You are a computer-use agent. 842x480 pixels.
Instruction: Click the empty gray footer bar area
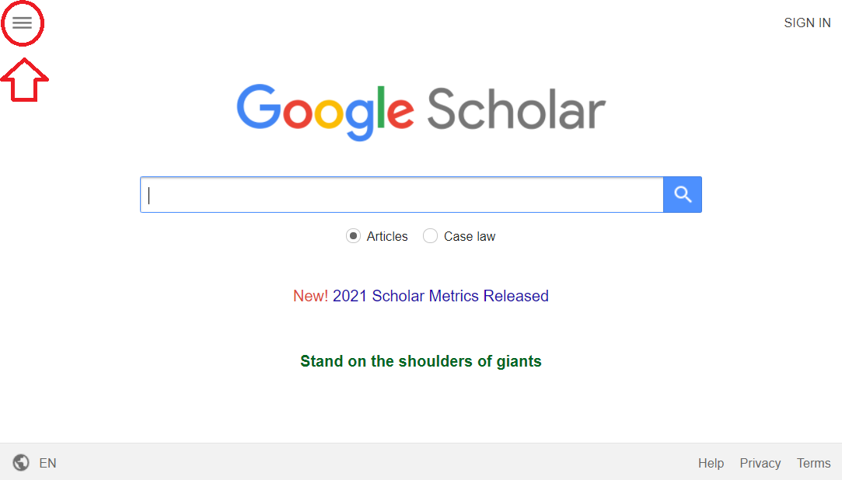(x=376, y=462)
